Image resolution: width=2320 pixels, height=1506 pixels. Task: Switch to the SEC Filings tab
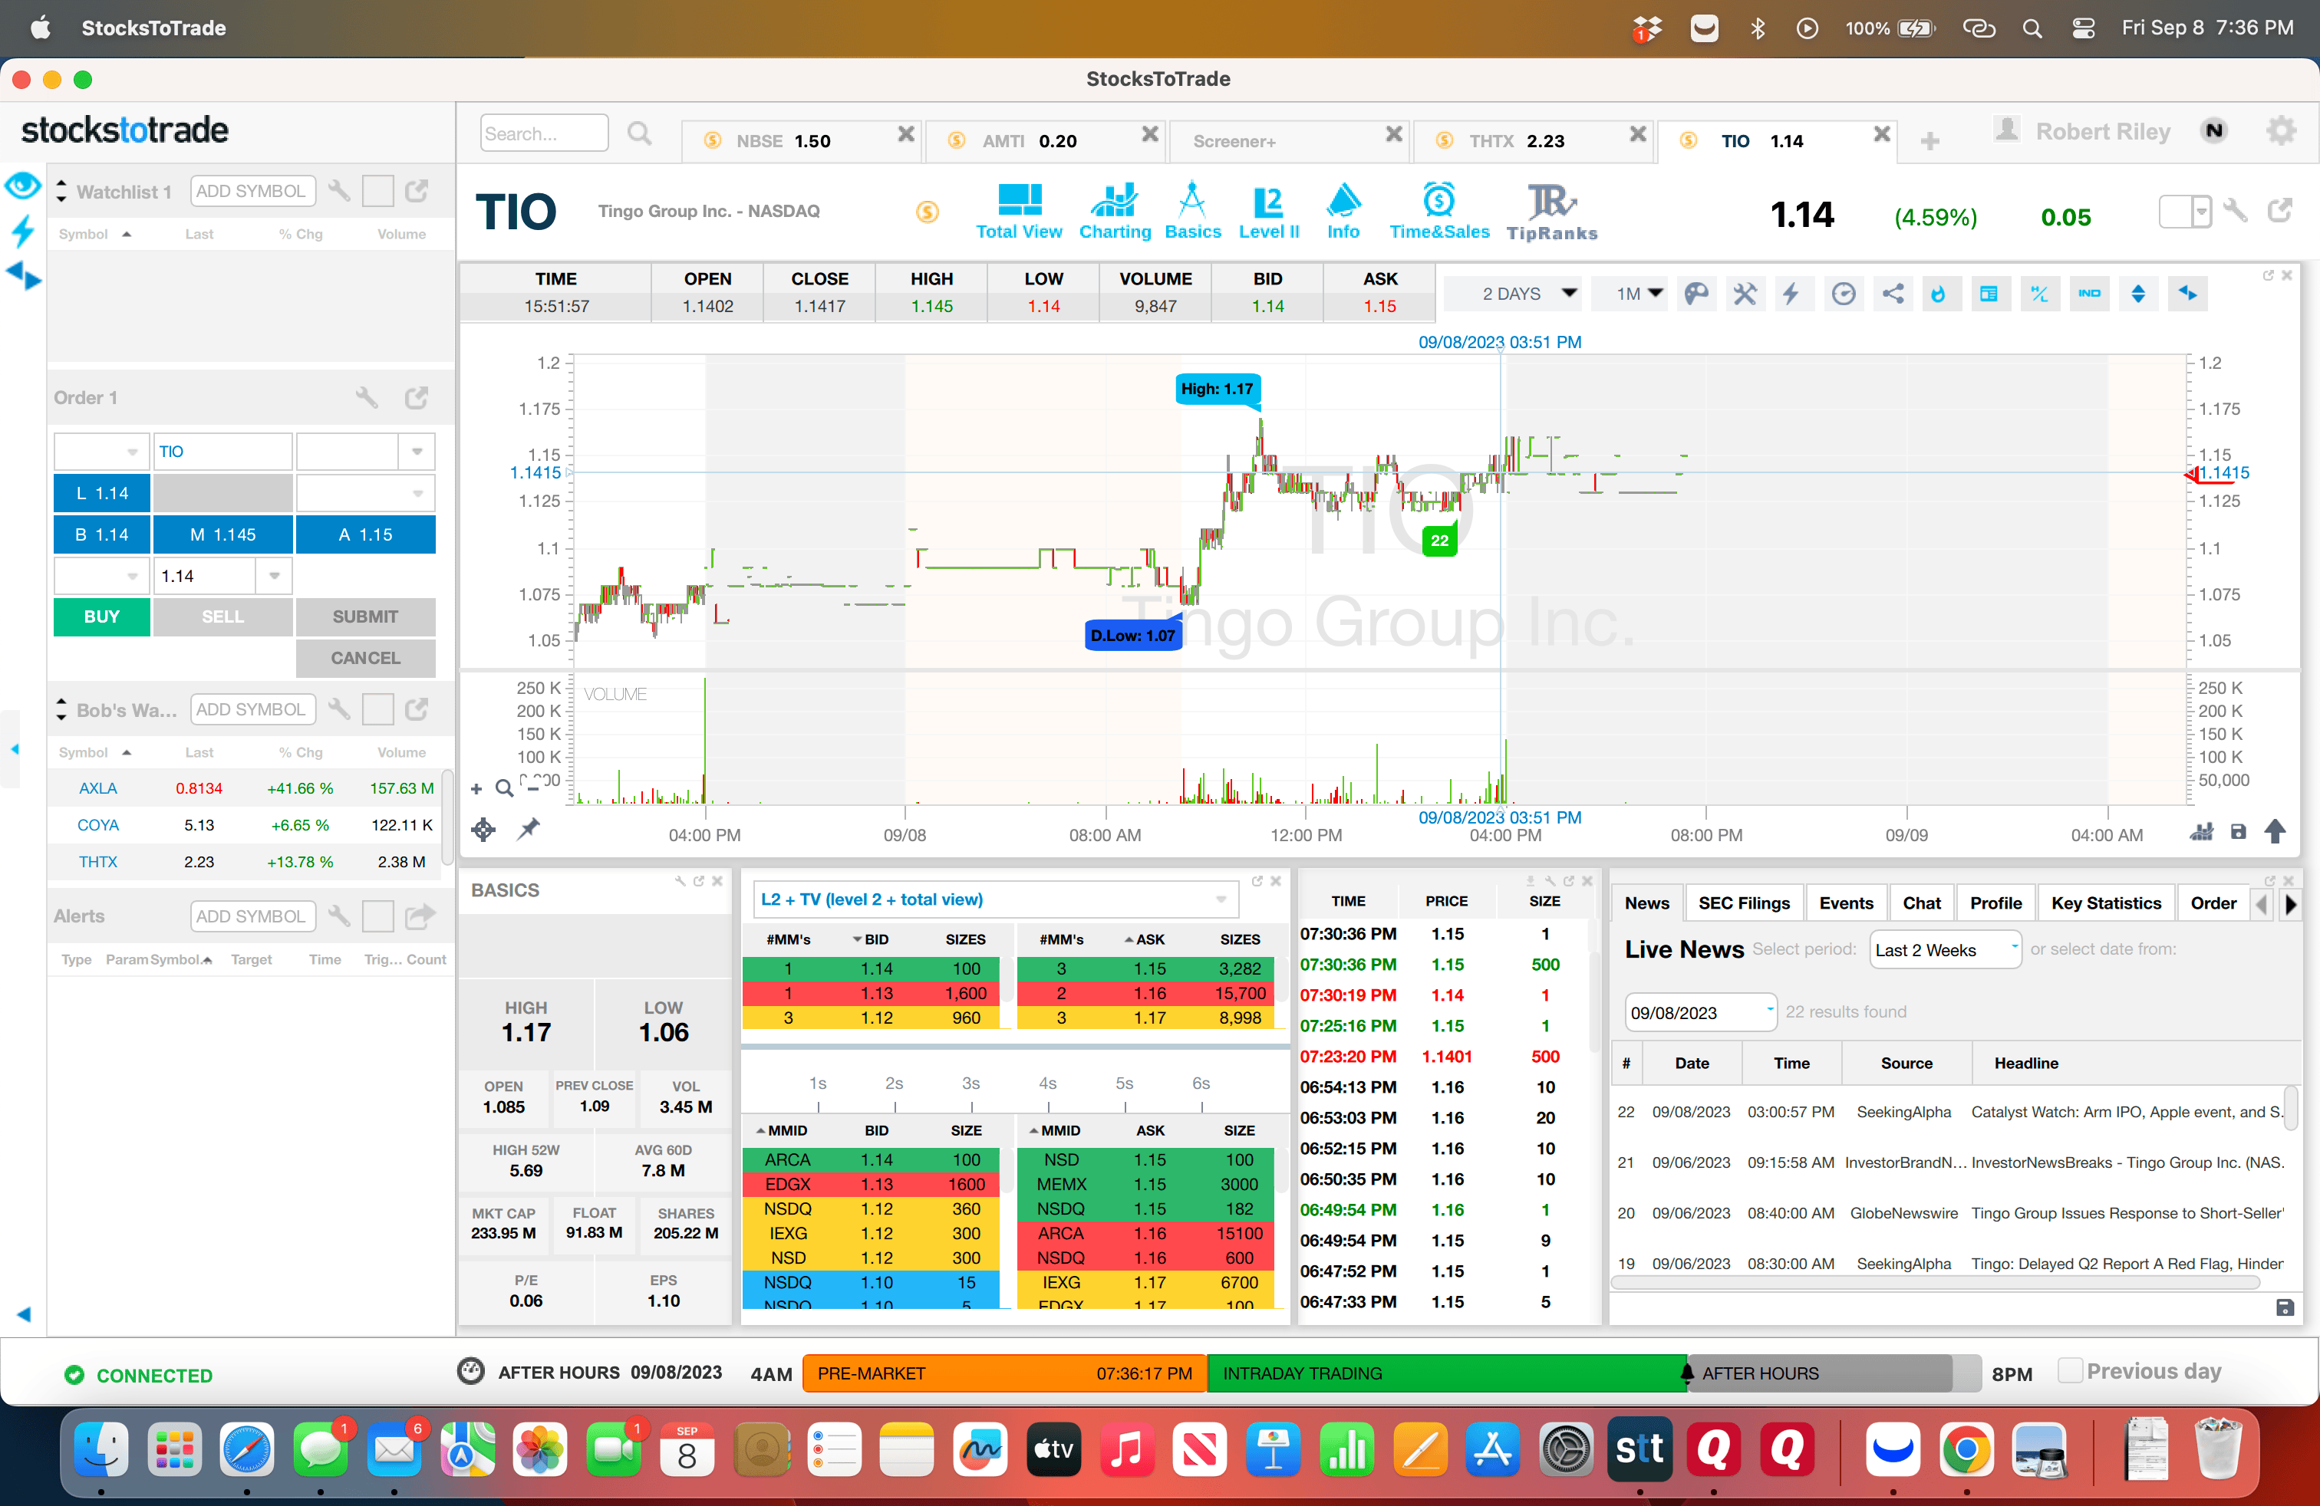coord(1743,903)
